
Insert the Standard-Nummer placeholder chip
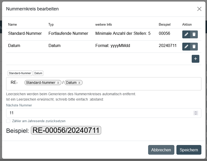point(20,73)
